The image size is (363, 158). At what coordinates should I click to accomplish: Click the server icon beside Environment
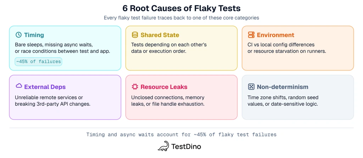tap(251, 35)
